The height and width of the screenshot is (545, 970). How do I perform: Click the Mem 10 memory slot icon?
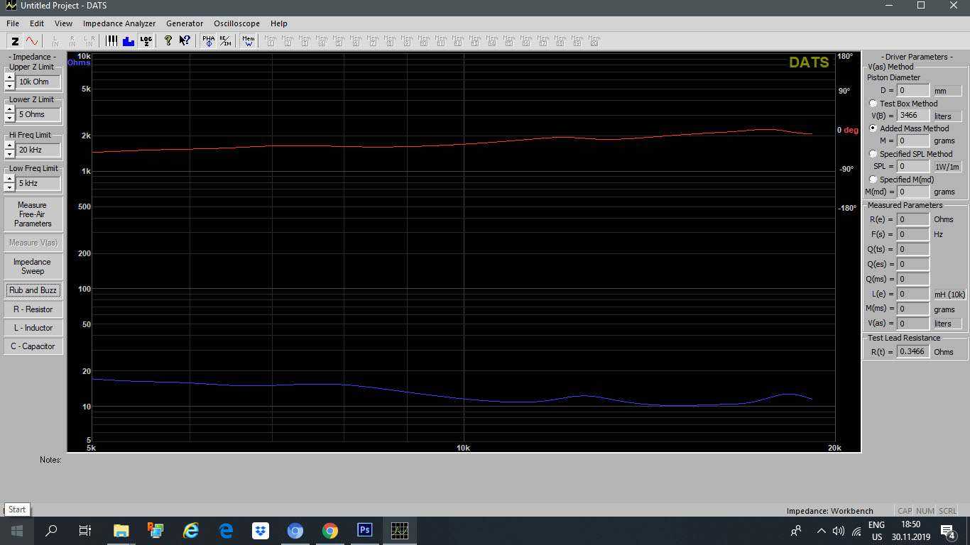click(424, 41)
